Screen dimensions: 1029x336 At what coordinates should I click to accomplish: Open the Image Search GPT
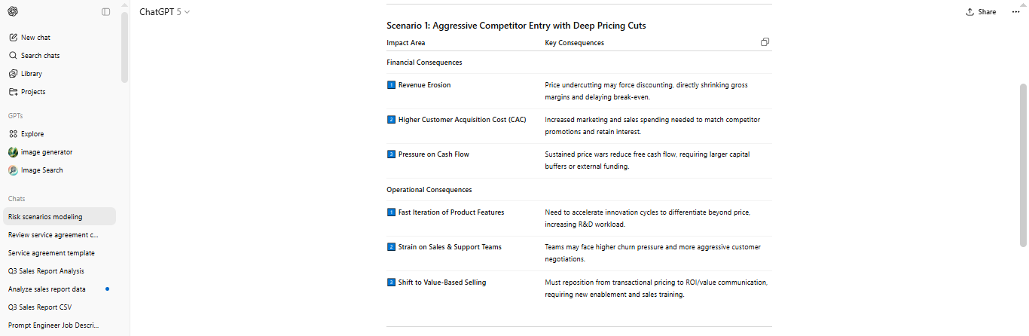tap(41, 170)
